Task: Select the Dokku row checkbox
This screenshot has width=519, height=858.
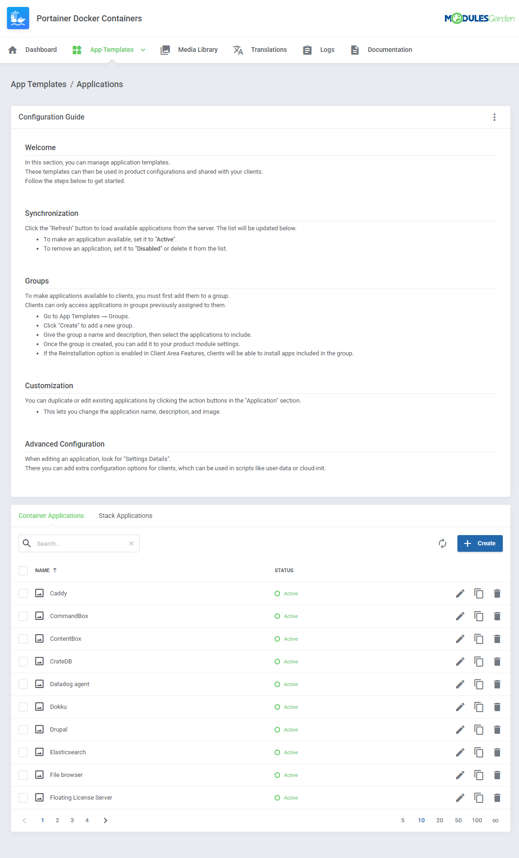Action: (23, 707)
